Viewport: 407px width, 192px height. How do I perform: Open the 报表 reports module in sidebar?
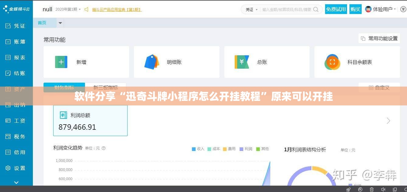coord(16,57)
